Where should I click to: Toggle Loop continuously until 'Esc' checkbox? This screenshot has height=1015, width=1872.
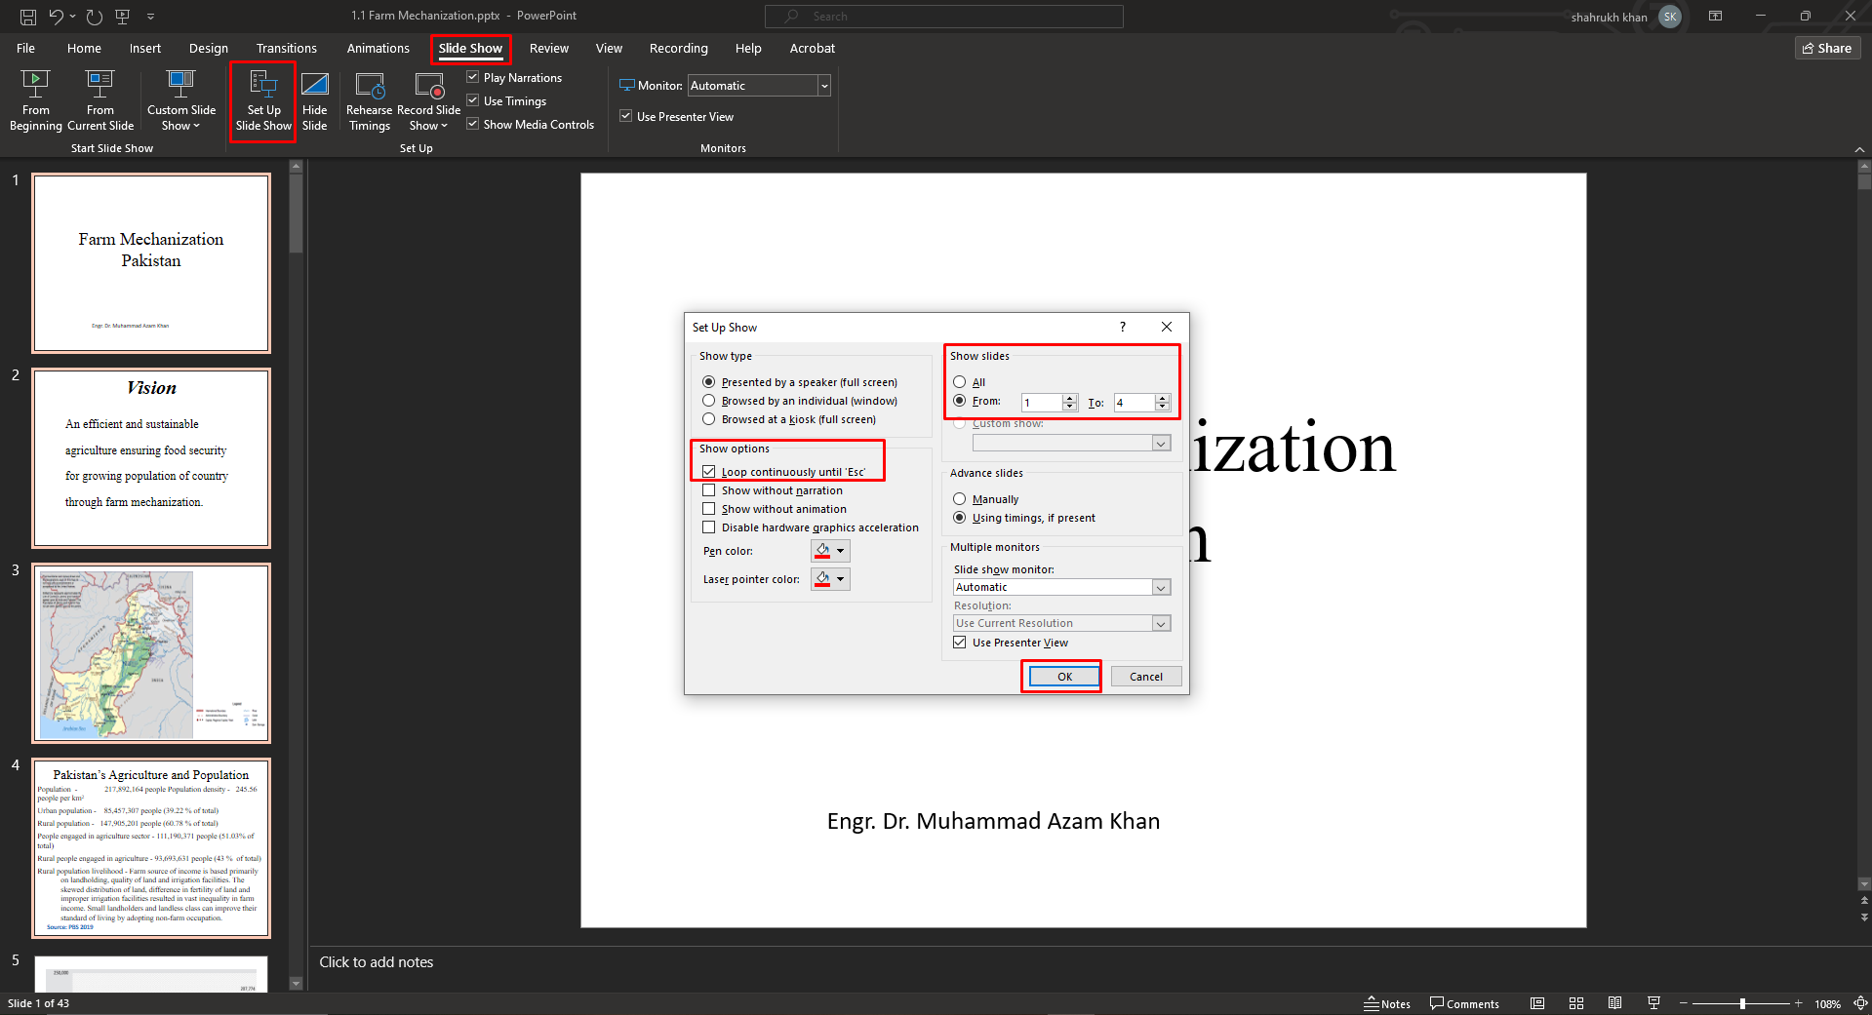[x=709, y=472]
